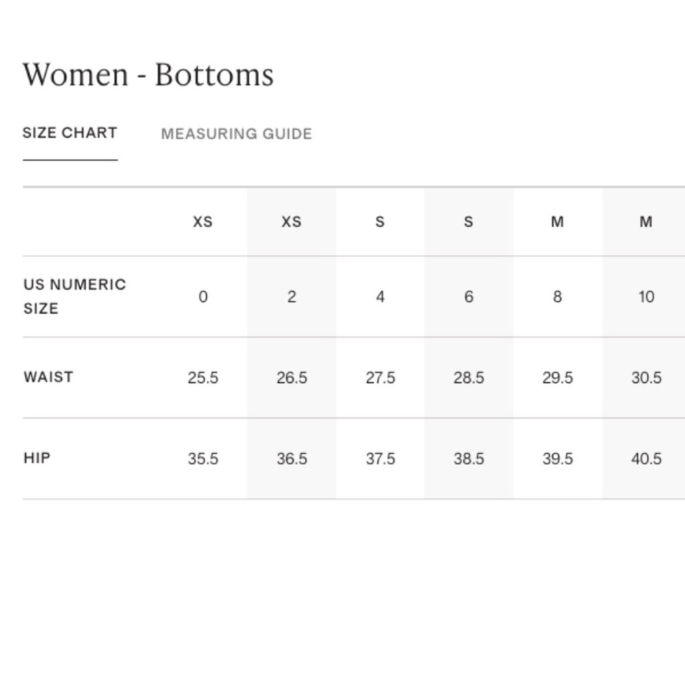Select US numeric size 0 cell

coord(203,297)
